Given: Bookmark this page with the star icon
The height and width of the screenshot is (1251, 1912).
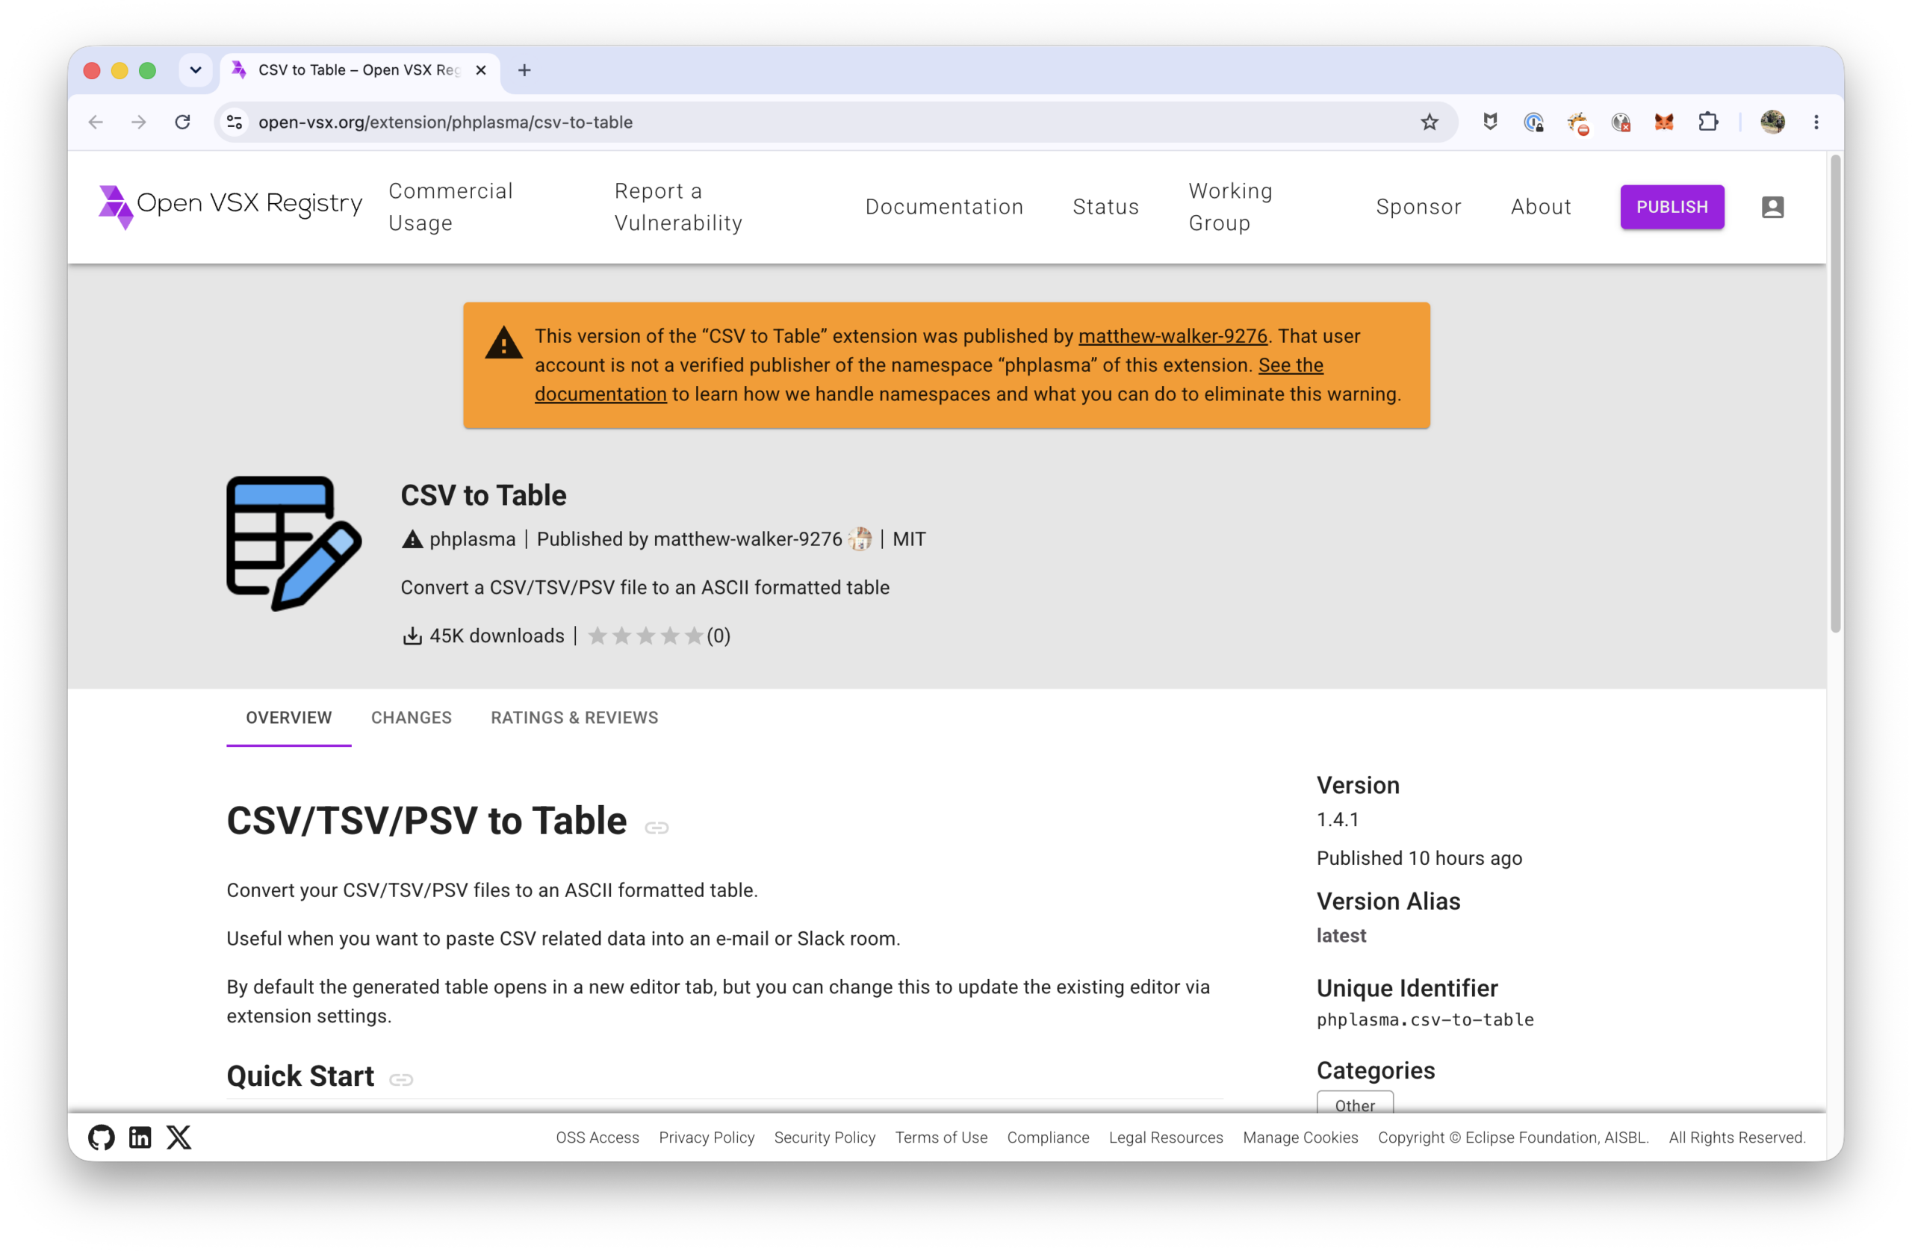Looking at the screenshot, I should [1430, 122].
